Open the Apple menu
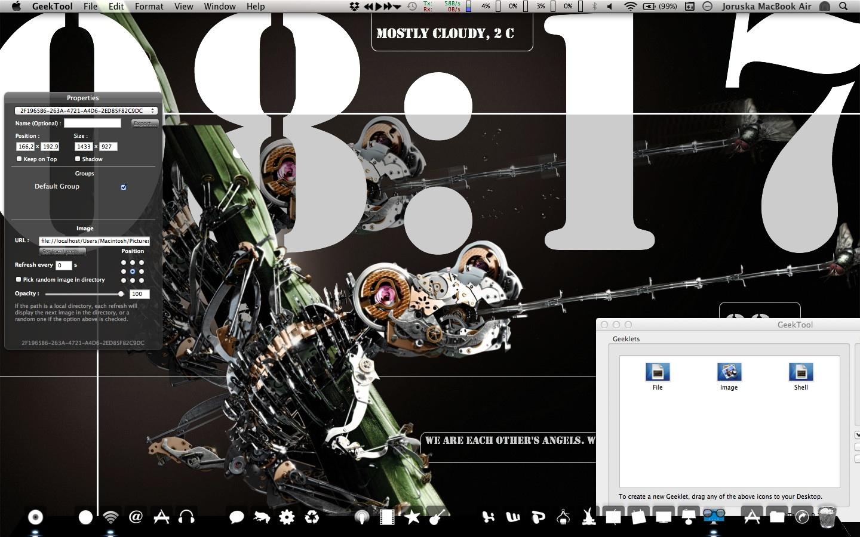The image size is (860, 537). [16, 7]
